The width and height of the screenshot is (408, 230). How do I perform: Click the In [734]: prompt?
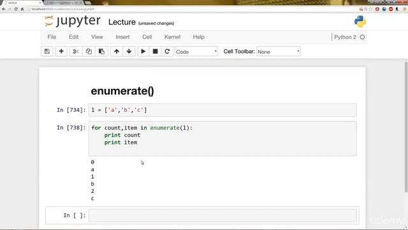point(71,110)
